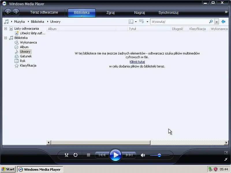Click the Back navigation arrow button

(x=8, y=12)
